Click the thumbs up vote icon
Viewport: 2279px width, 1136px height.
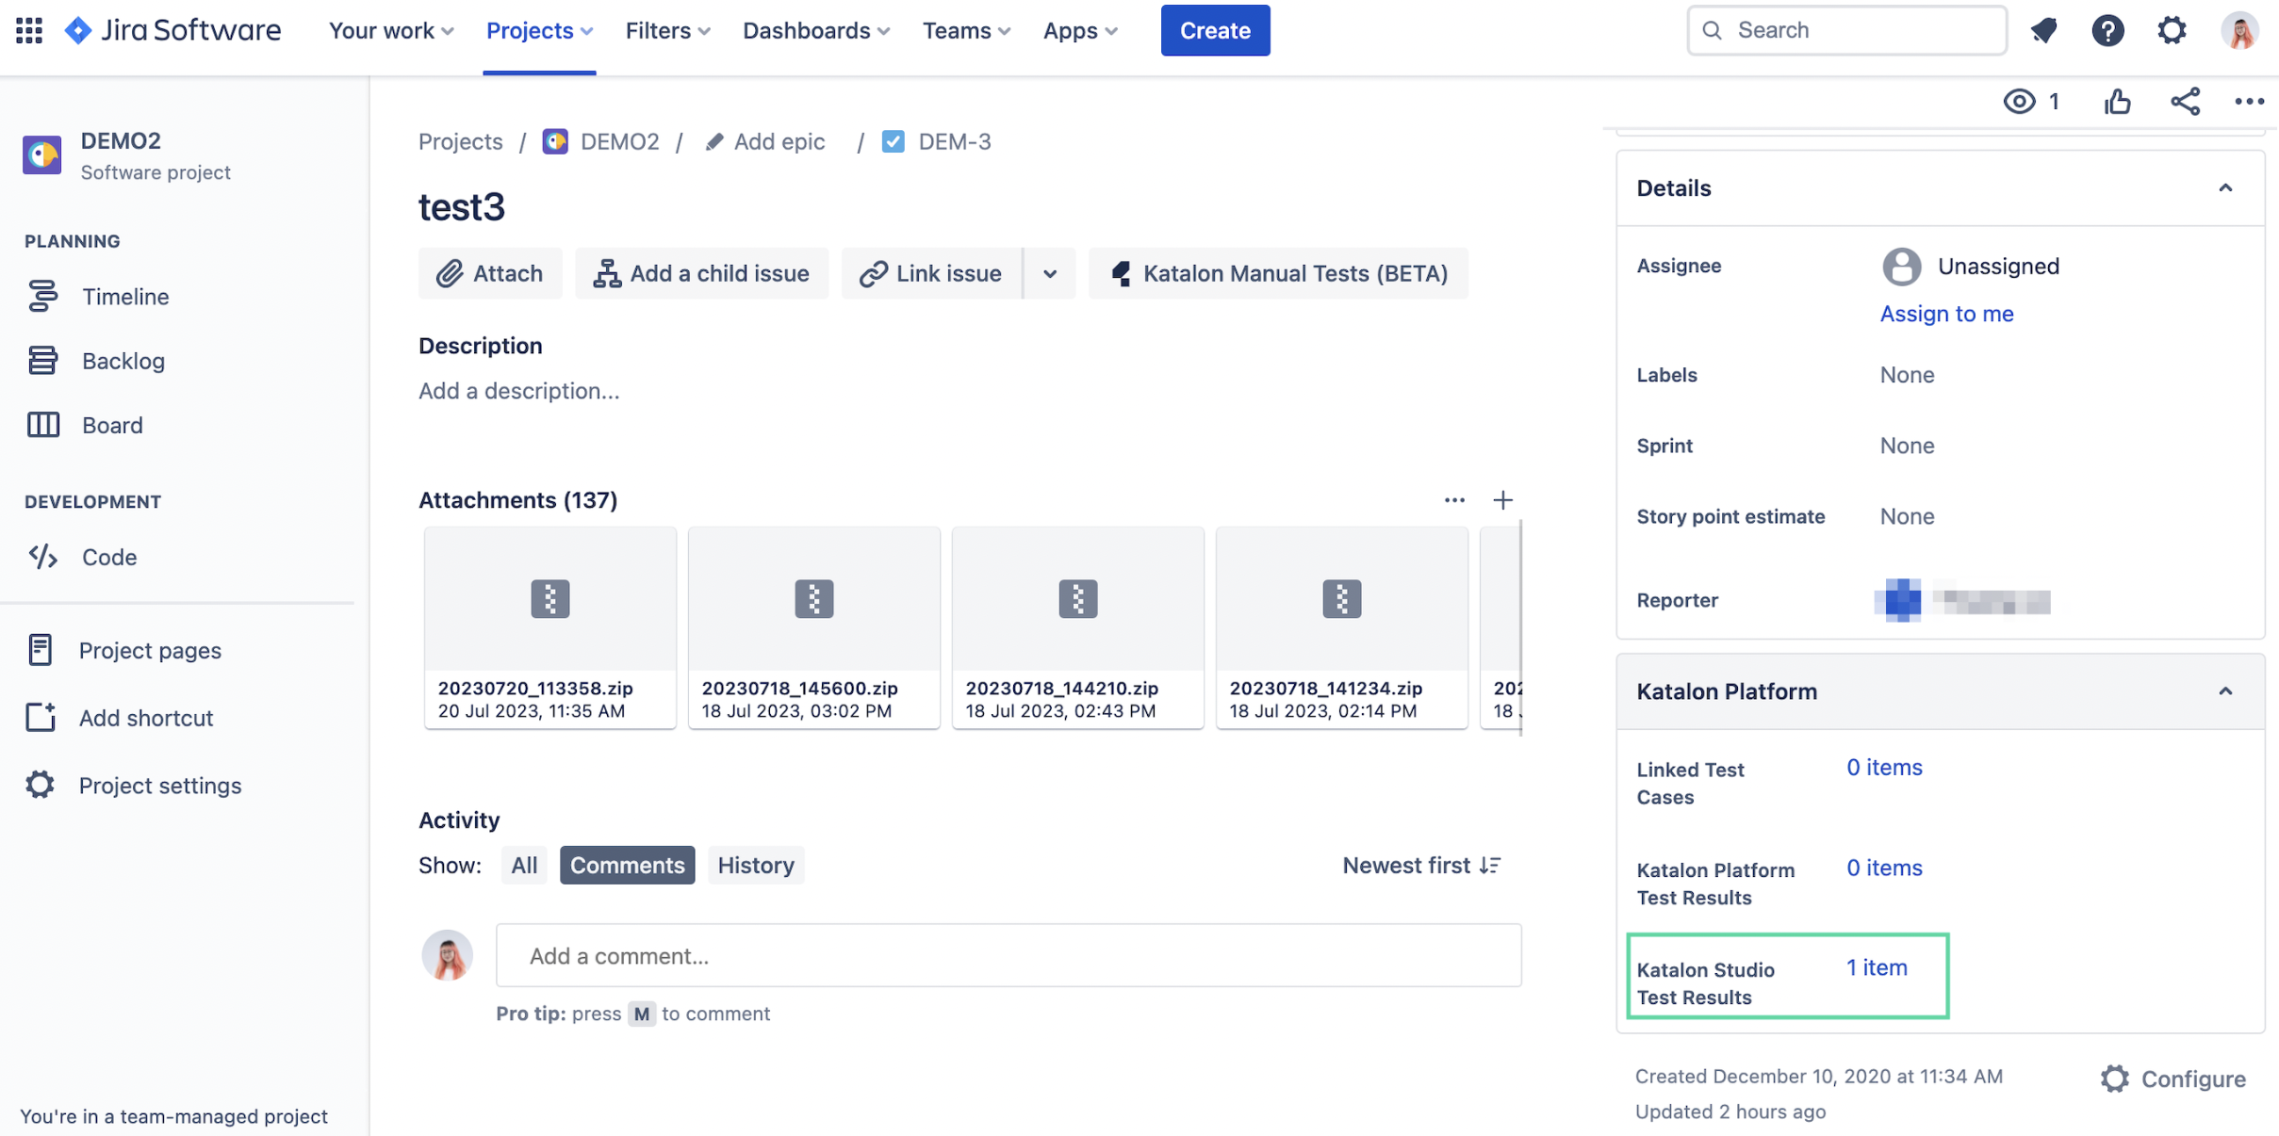pyautogui.click(x=2117, y=102)
